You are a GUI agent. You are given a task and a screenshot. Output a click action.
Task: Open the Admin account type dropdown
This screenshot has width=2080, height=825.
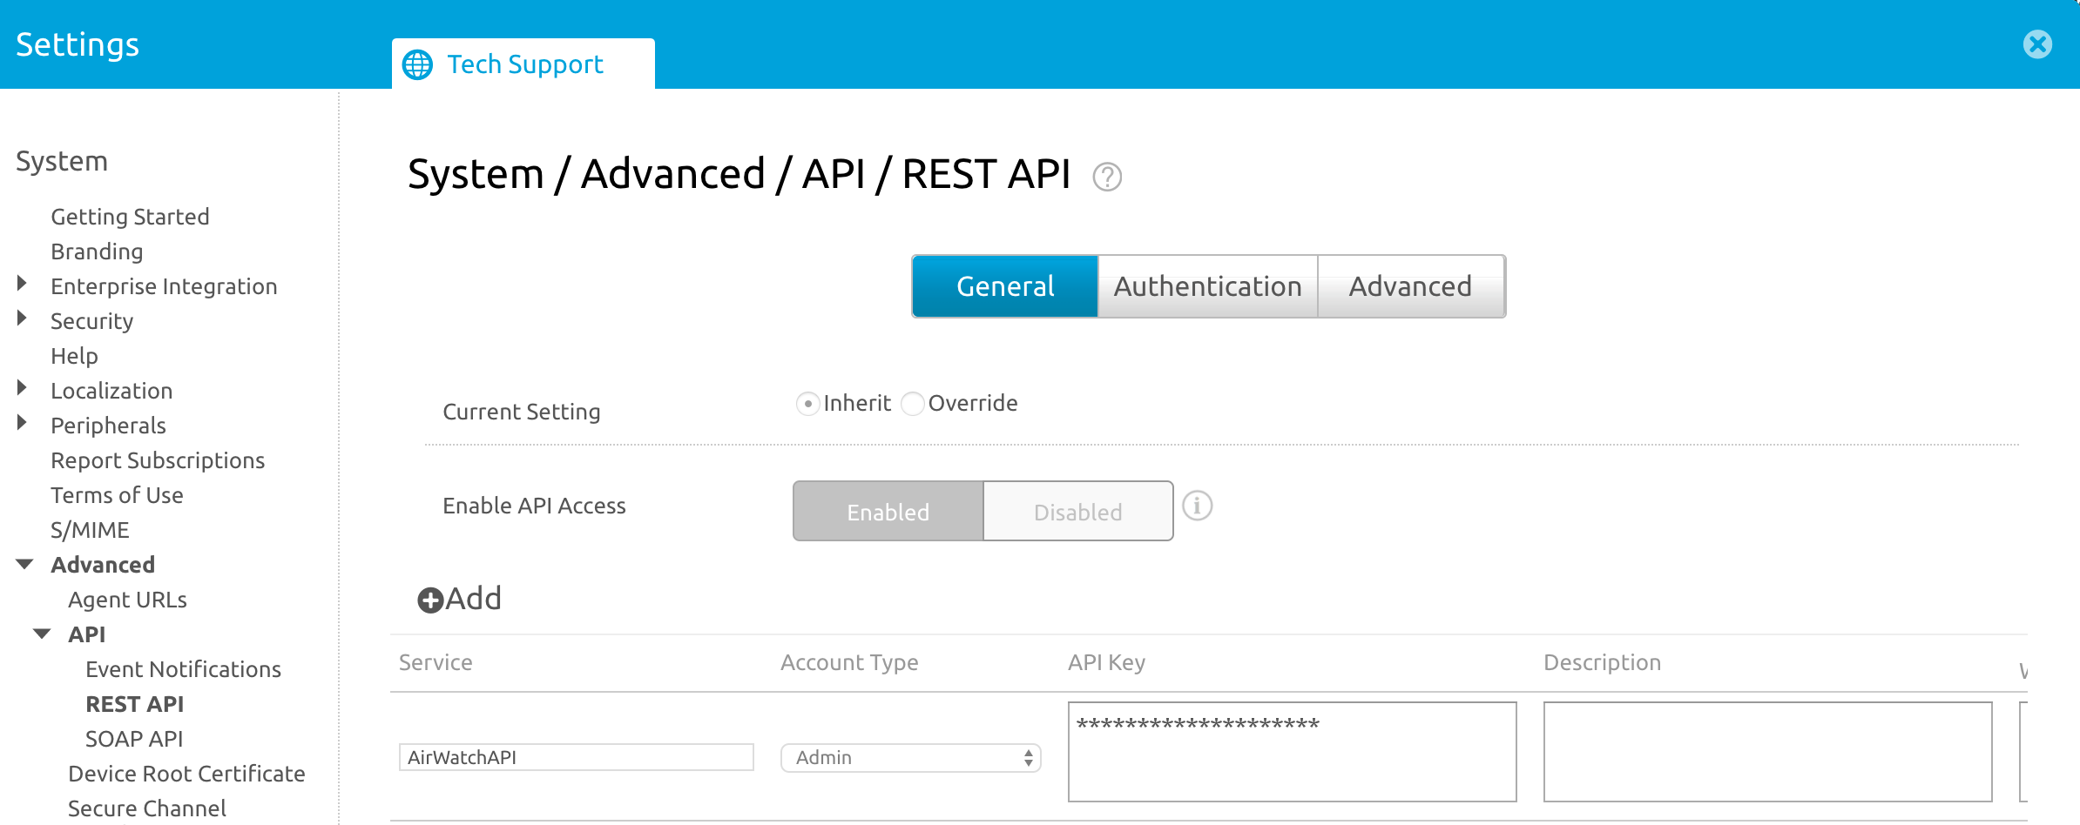[910, 757]
